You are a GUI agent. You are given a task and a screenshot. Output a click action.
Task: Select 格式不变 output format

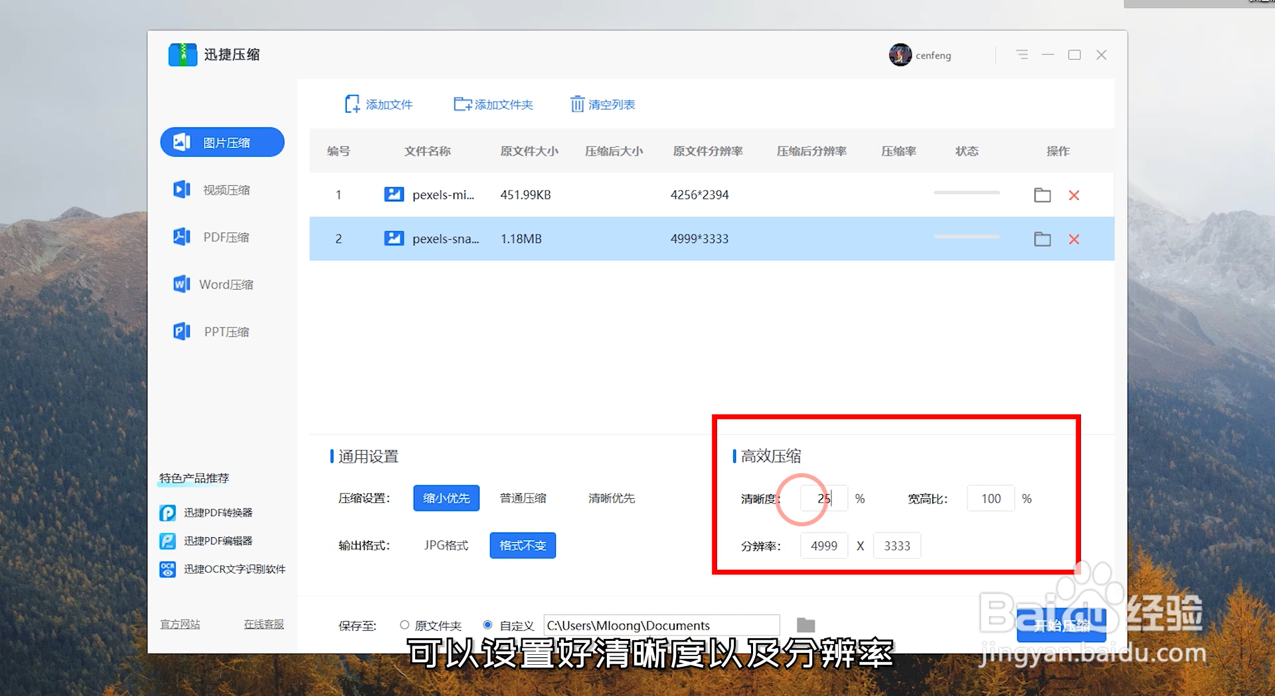(x=523, y=545)
